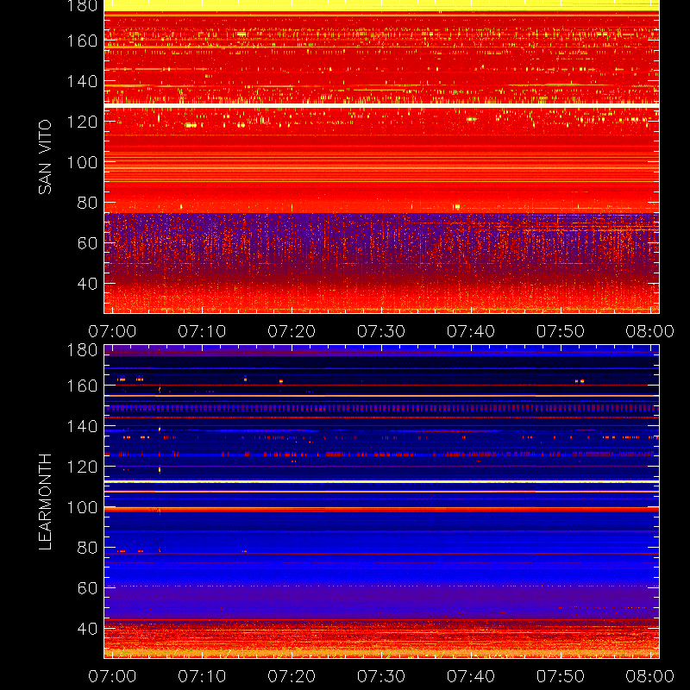Click the bright yellow line in LEARMONTH spectrogram
Viewport: 690px width, 690px height.
381,482
